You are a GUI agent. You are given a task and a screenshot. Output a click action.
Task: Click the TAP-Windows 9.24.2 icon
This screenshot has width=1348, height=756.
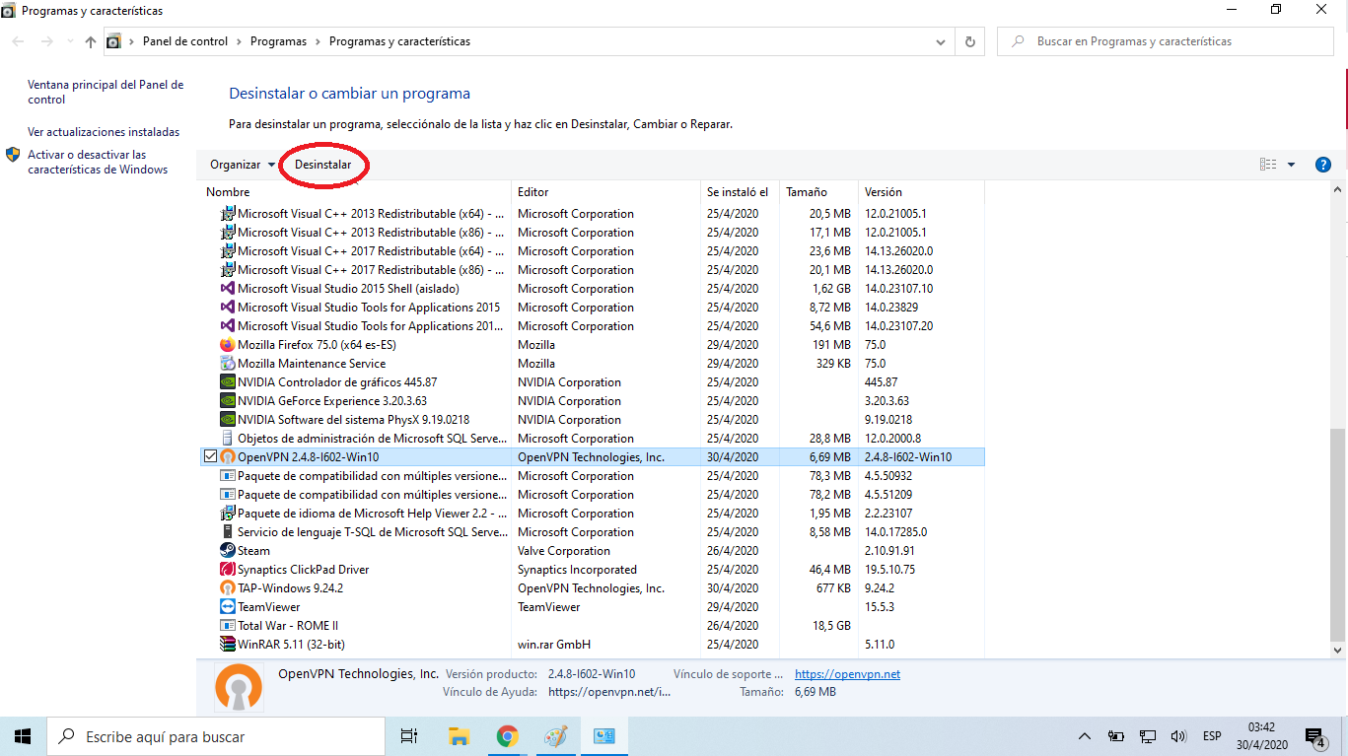tap(228, 588)
